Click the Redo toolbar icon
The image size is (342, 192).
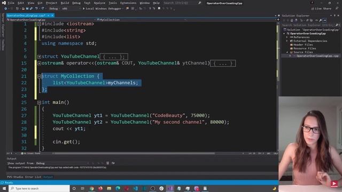[43, 9]
